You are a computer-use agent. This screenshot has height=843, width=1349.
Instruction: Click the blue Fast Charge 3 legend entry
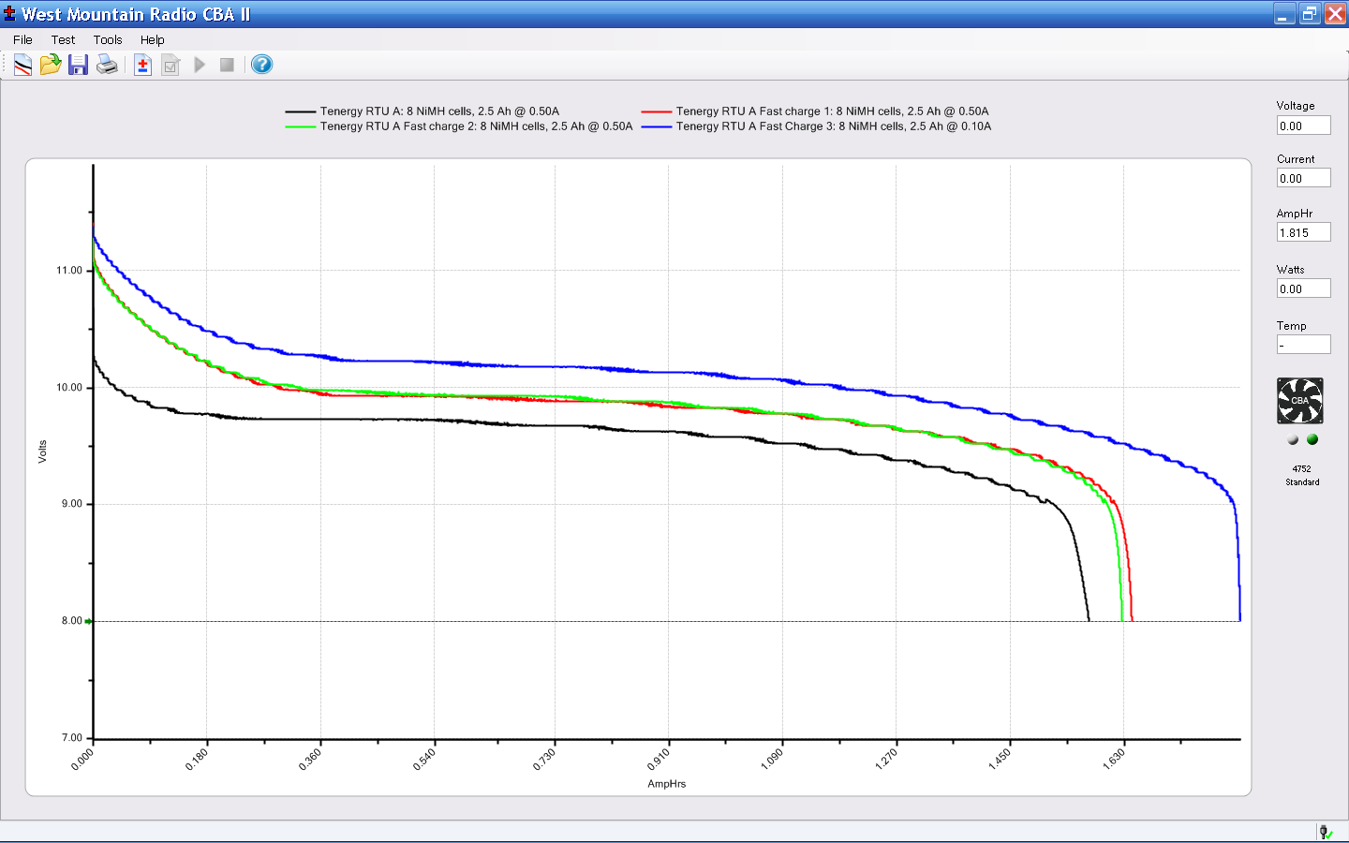[832, 126]
